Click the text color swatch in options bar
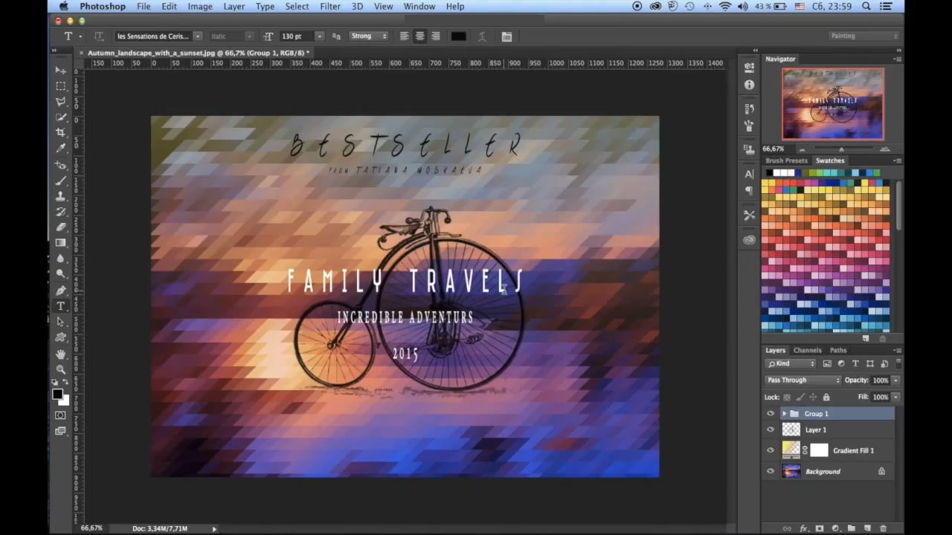The height and width of the screenshot is (535, 952). click(458, 36)
